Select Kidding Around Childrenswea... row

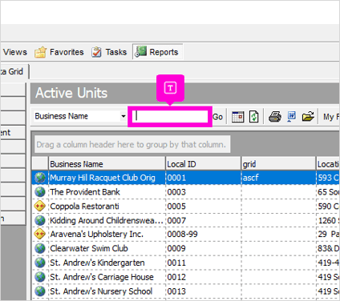[185, 220]
